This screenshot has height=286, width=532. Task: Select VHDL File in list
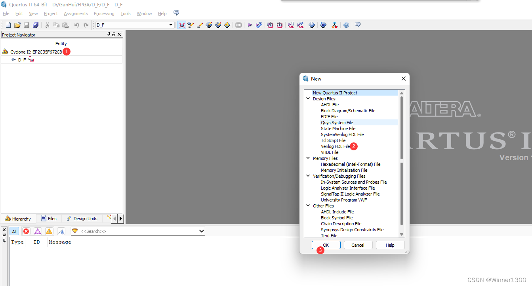click(330, 152)
